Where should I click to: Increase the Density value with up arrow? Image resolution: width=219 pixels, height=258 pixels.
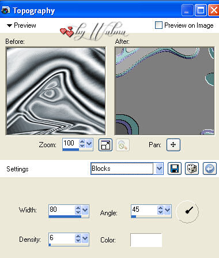[78, 236]
